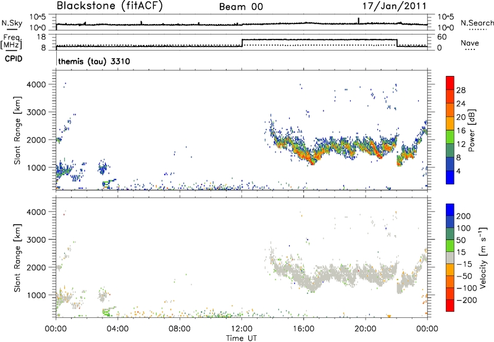494x342 pixels.
Task: Click the 10^5 label on the left noise axis
Action: (x=38, y=17)
